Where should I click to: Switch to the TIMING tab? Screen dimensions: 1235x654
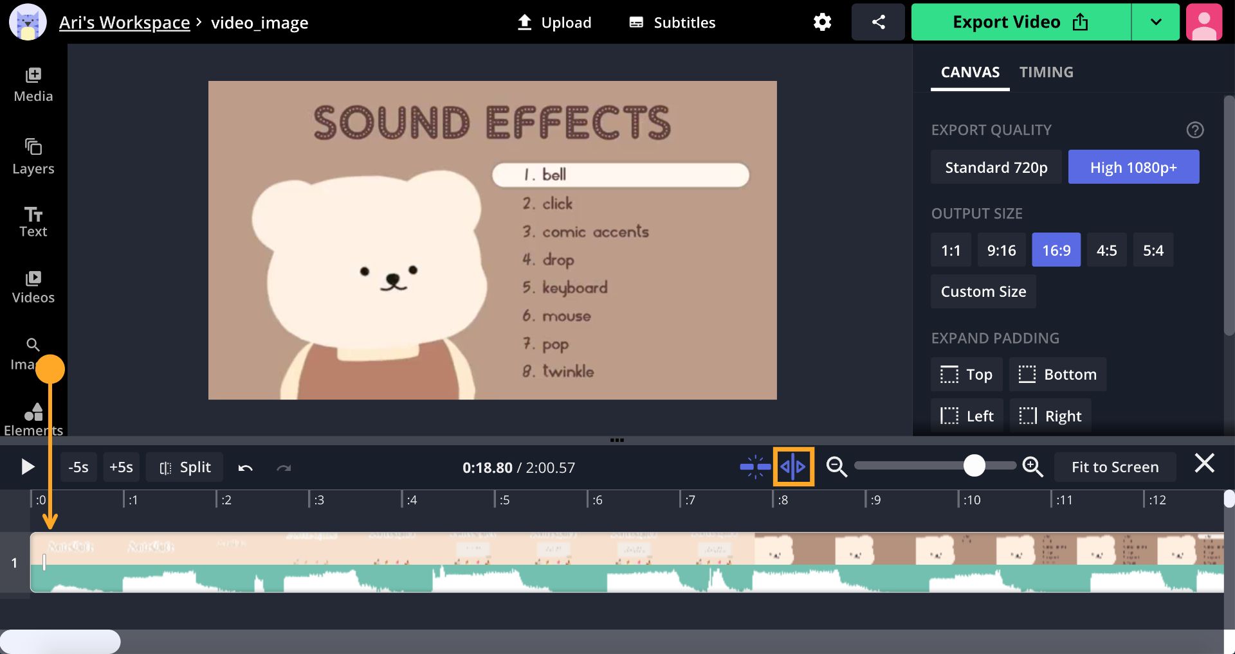tap(1046, 72)
